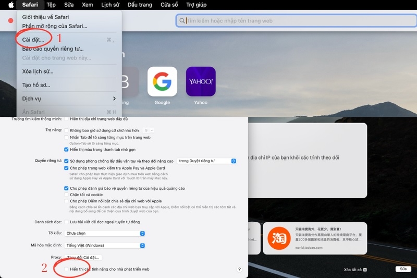Viewport: 417px width, 278px height.
Task: Open the Yahoo favorite tile
Action: coord(201,81)
